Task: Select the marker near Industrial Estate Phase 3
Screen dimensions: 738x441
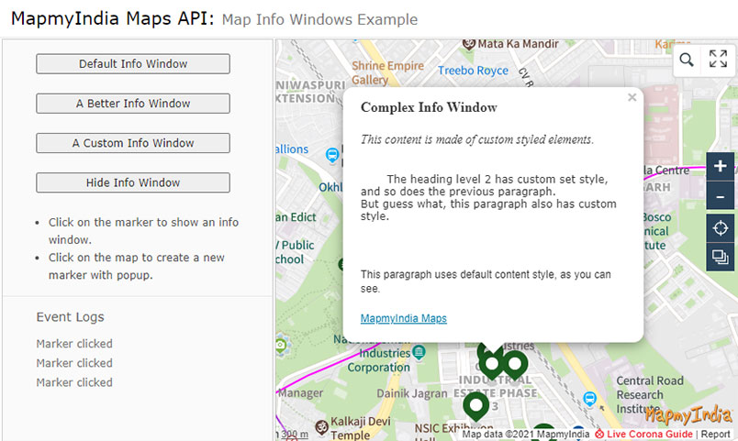Action: point(476,407)
